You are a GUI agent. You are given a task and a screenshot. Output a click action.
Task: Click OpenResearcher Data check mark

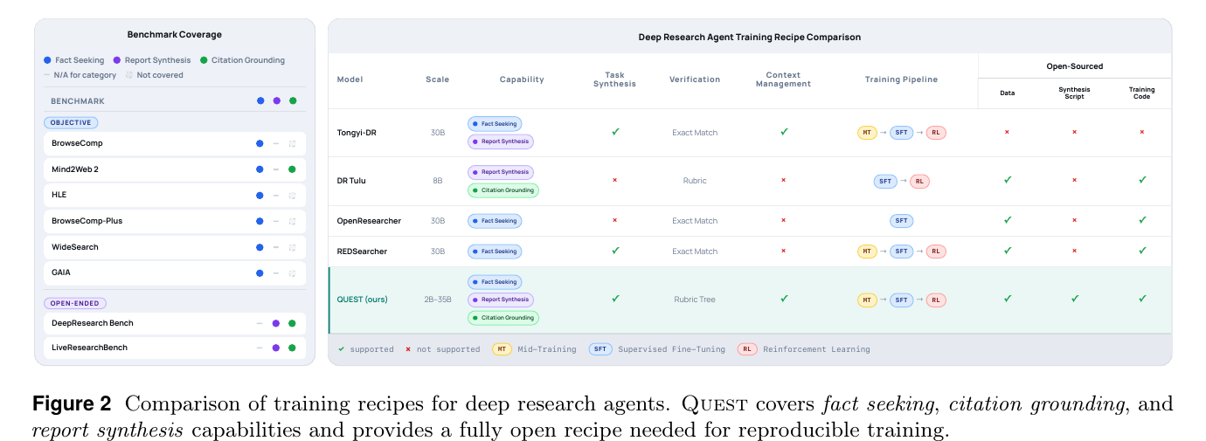(x=1007, y=220)
